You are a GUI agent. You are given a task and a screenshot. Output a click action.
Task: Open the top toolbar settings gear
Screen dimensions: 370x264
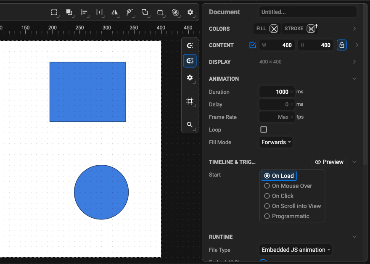[190, 12]
